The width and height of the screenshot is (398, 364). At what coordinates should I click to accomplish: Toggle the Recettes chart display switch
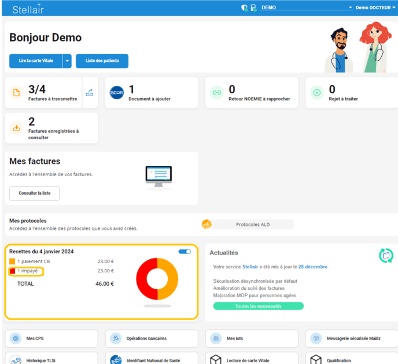point(185,252)
